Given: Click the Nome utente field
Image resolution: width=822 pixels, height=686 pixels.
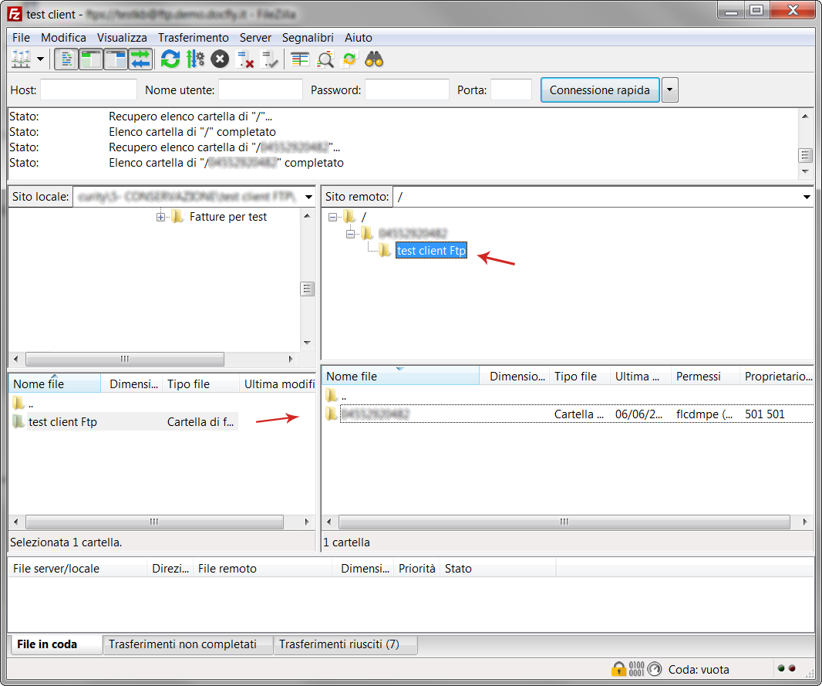Looking at the screenshot, I should click(x=261, y=90).
